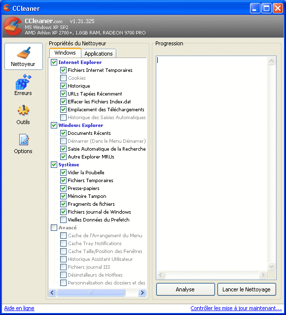Toggle the Avancé group checkbox
Screen dimensions: 286x315
(x=54, y=227)
